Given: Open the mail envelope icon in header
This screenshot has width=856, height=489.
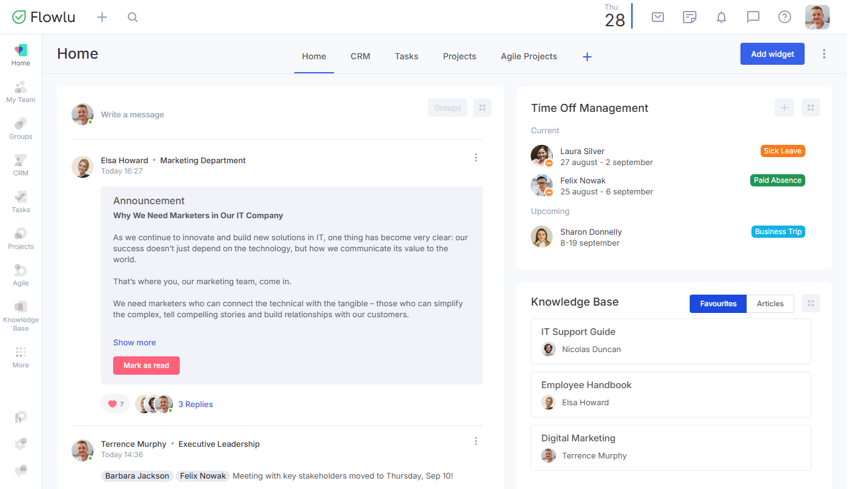Looking at the screenshot, I should (658, 17).
